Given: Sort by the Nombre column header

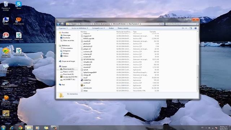Looking at the screenshot, I should pos(83,32).
